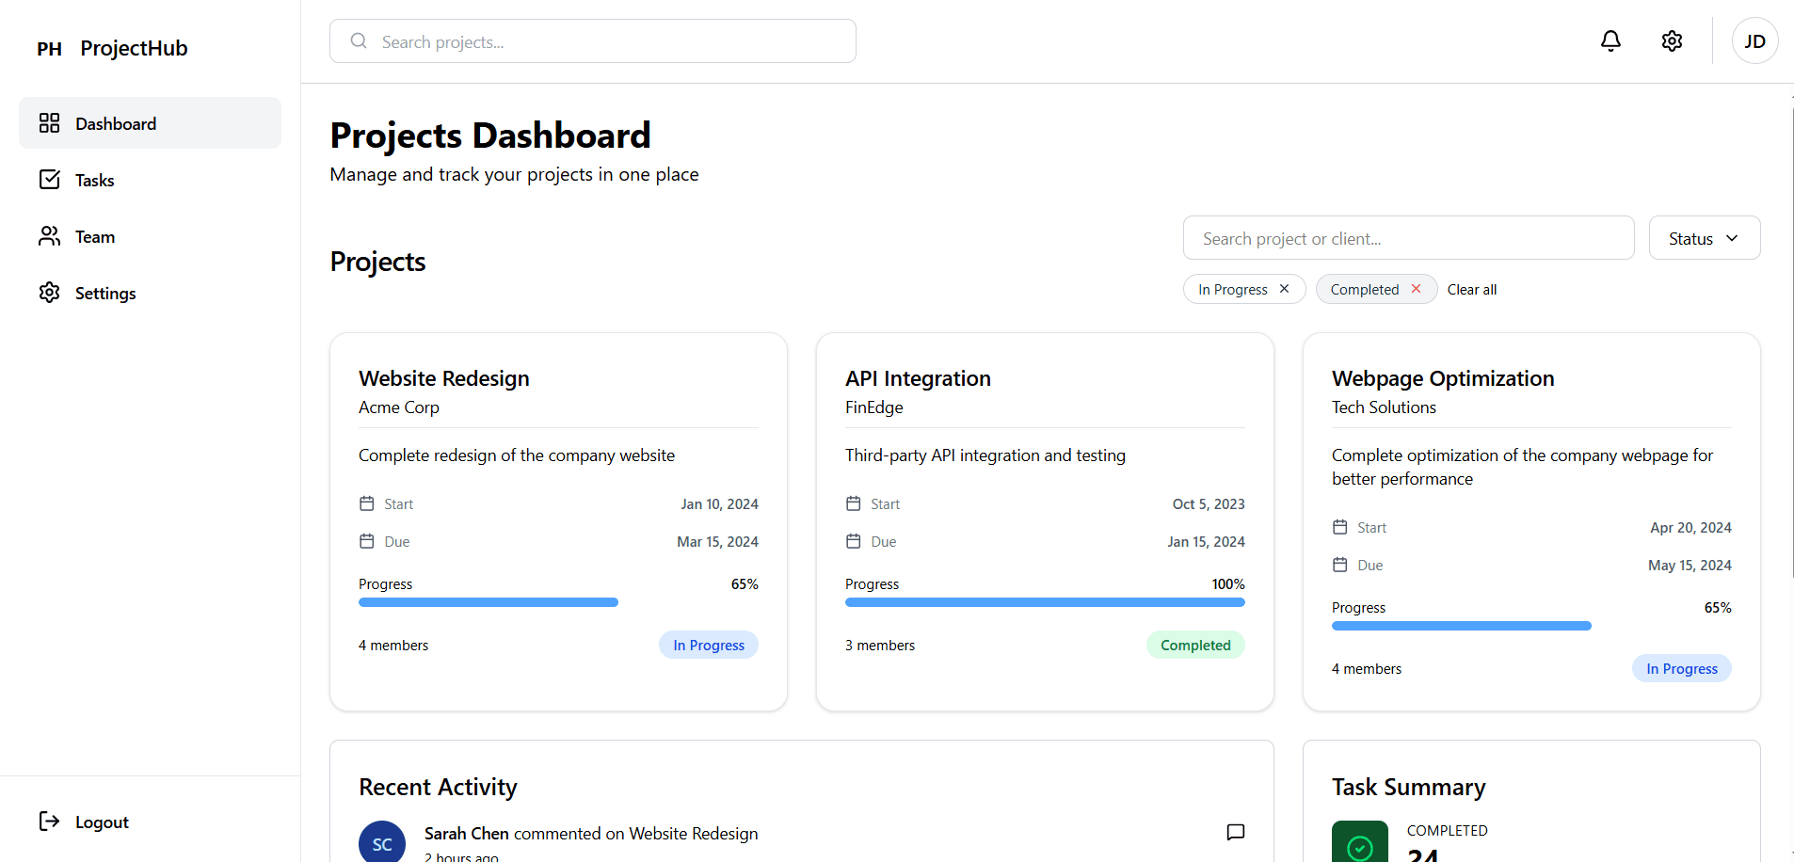Open the Status filter dropdown
Viewport: 1794px width, 862px height.
tap(1704, 238)
